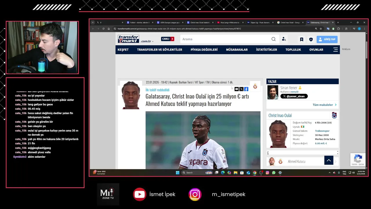The width and height of the screenshot is (371, 209).
Task: Open the MÜSABAKALAR menu
Action: 237,50
